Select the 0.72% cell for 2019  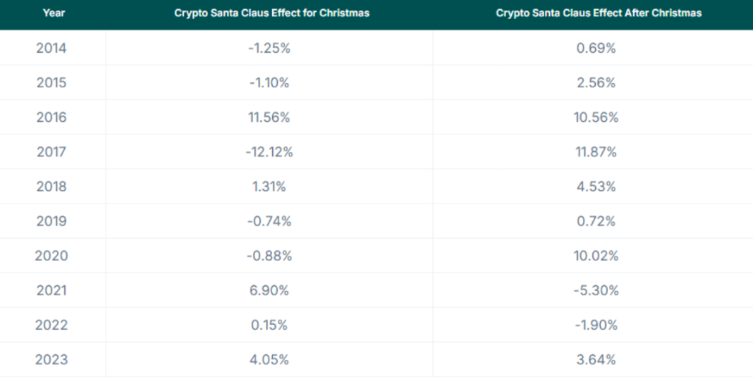596,221
